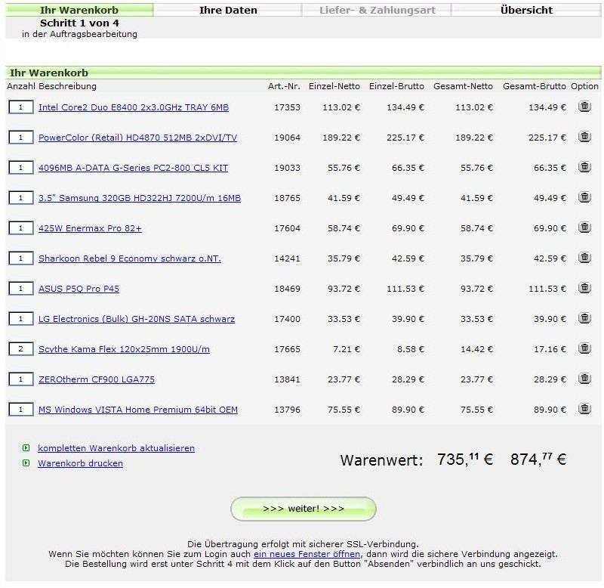Open MS Windows VISTA Home Premium link
Viewport: 604px width, 588px height.
pyautogui.click(x=138, y=410)
